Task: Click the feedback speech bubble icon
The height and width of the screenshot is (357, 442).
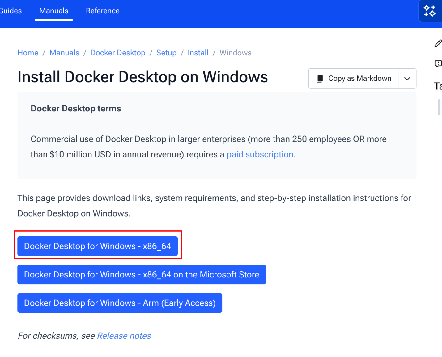Action: 438,64
